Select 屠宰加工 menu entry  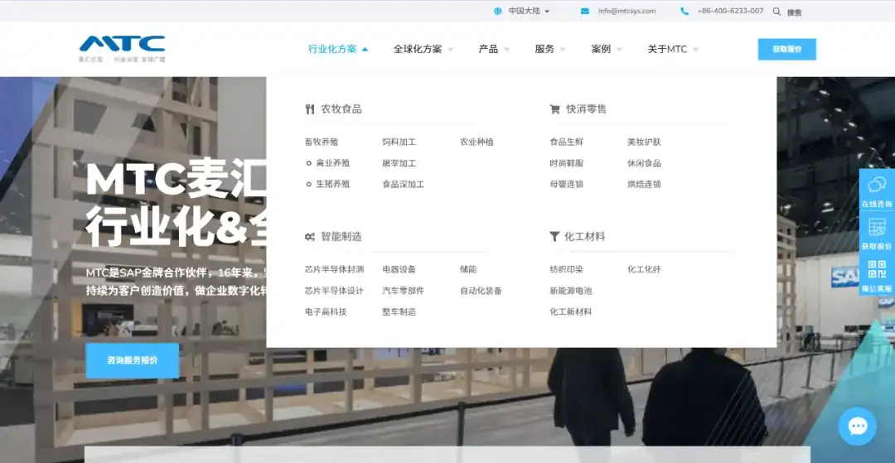(399, 163)
